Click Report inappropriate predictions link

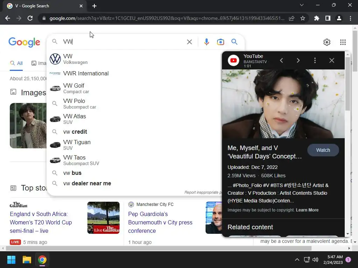[x=203, y=193]
